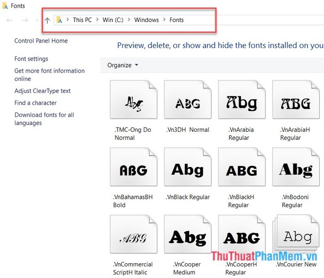Click the .VnBahamasBH Bold label
The width and height of the screenshot is (324, 278).
(x=133, y=201)
